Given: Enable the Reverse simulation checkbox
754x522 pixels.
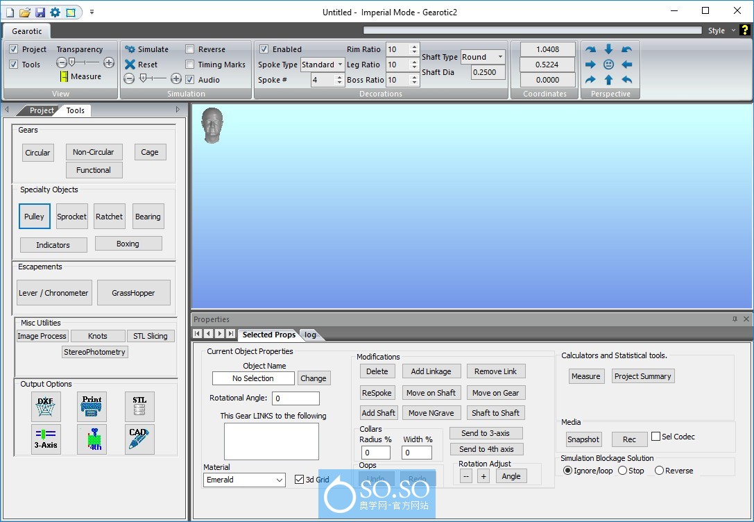Looking at the screenshot, I should (190, 49).
